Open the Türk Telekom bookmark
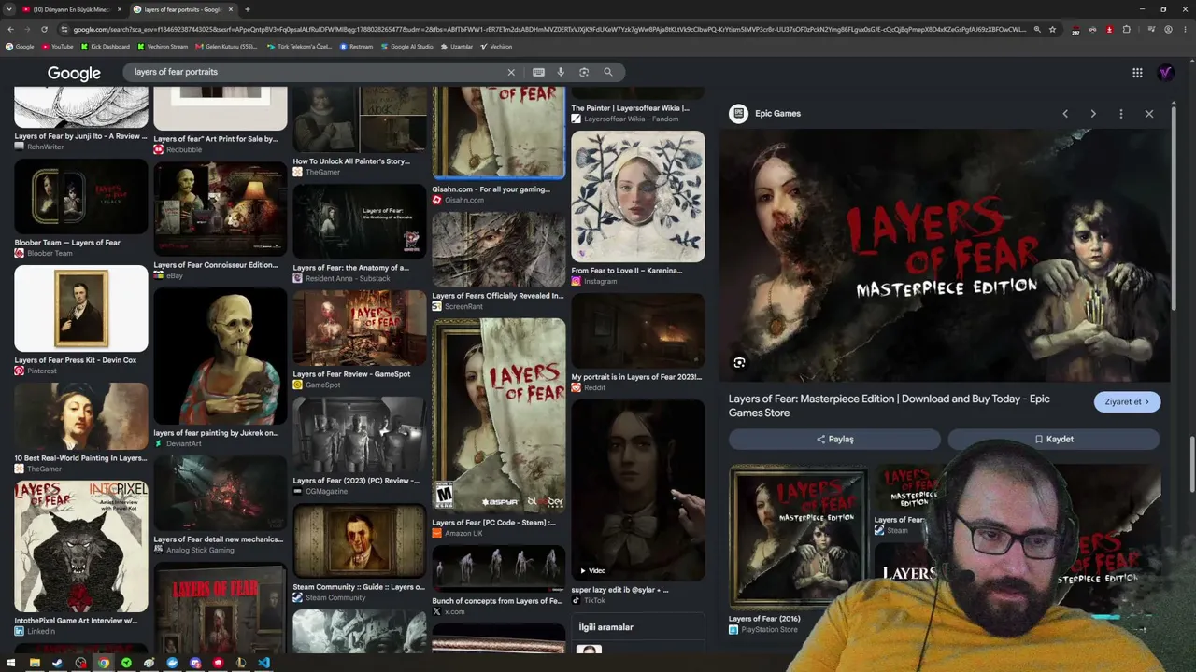1196x672 pixels. click(x=299, y=47)
